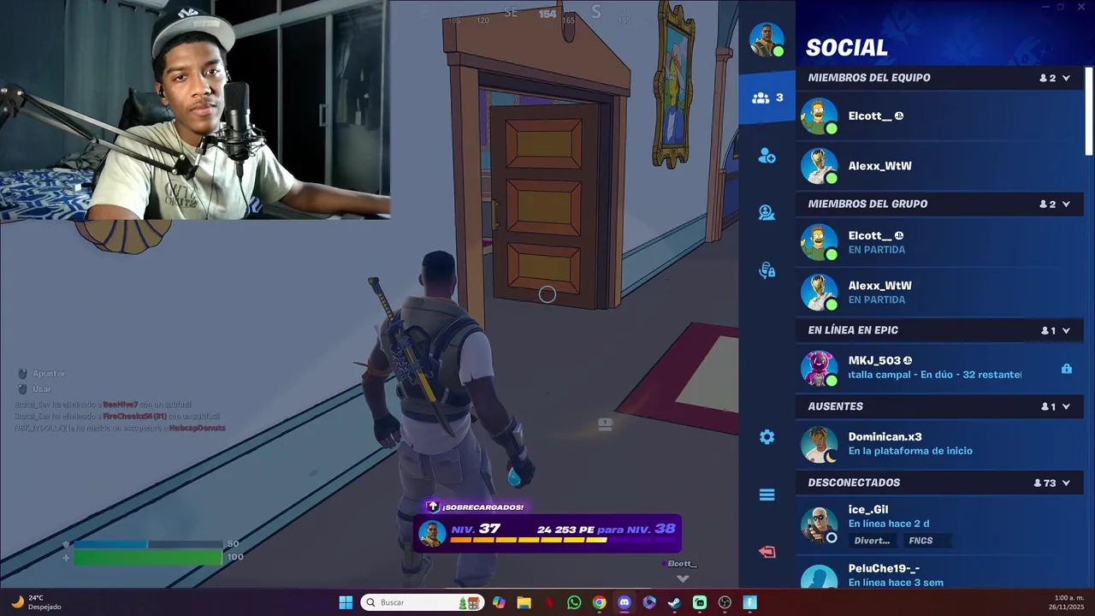Viewport: 1095px width, 616px height.
Task: Open the Fortnite taskbar icon
Action: click(x=749, y=603)
